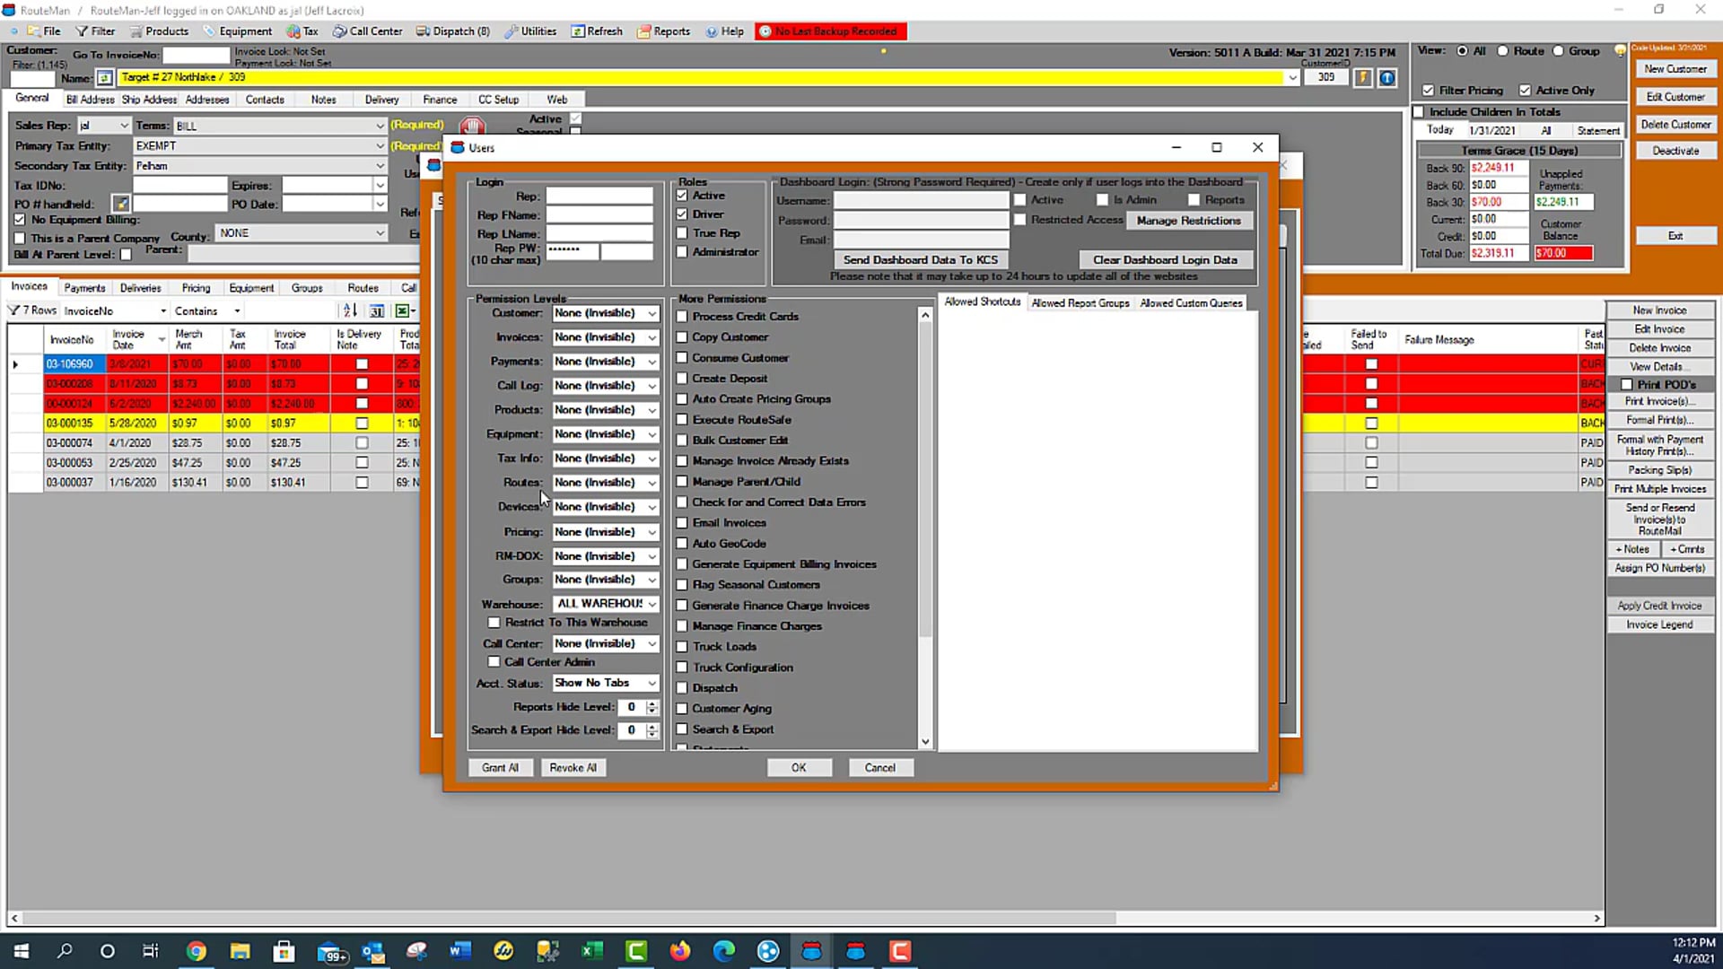Expand the Customer permission level dropdown

click(652, 313)
